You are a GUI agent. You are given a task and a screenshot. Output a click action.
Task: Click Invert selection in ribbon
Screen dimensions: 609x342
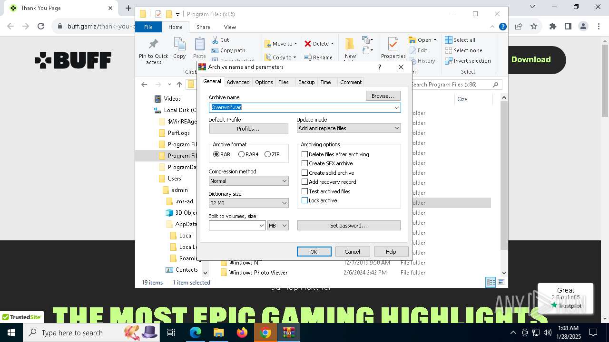pos(468,61)
